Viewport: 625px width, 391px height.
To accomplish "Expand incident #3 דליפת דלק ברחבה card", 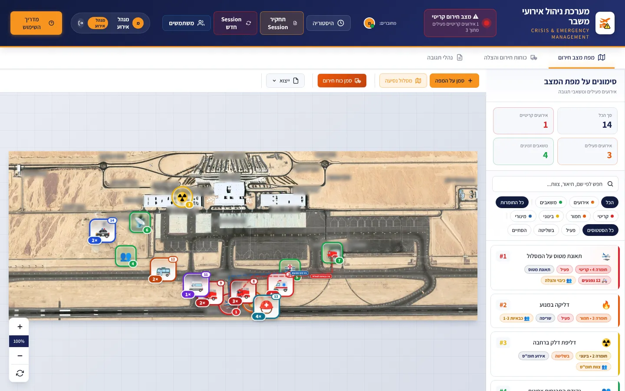I will 555,354.
